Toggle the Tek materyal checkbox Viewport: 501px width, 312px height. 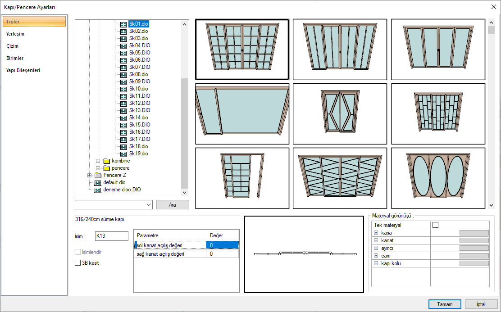click(x=435, y=225)
